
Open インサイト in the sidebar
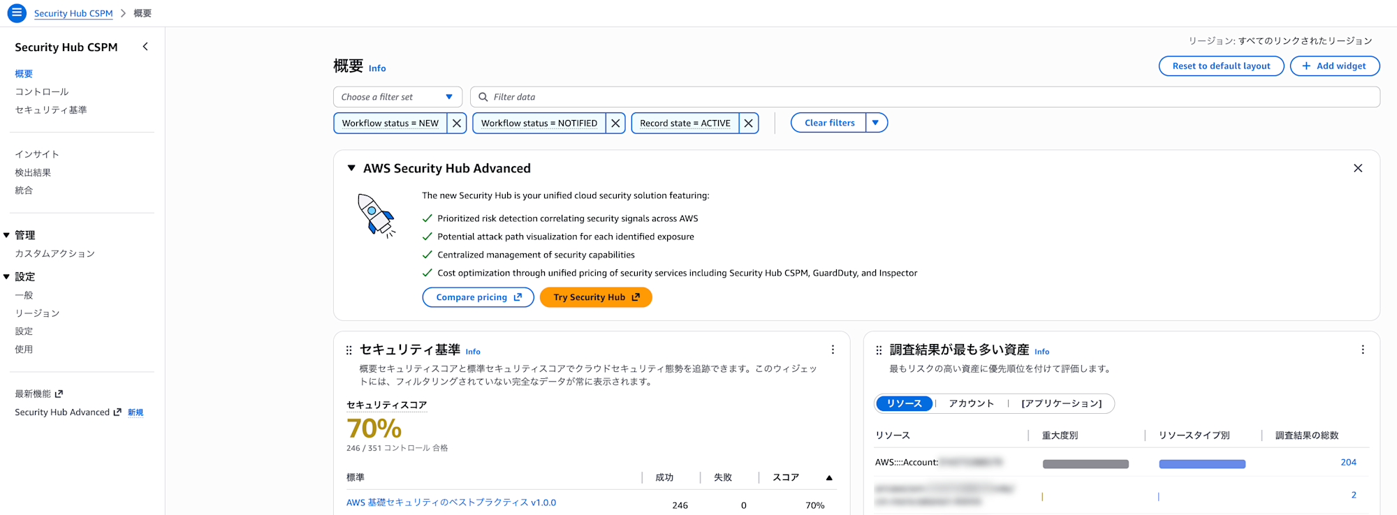coord(37,154)
